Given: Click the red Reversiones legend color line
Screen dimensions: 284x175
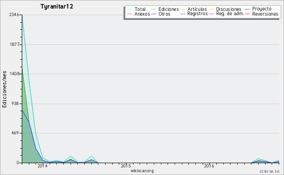Looking at the screenshot, I should [x=247, y=14].
